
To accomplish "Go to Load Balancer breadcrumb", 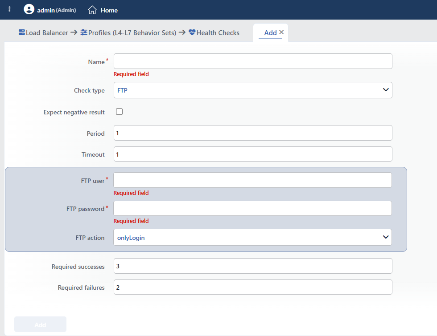I will [x=47, y=33].
